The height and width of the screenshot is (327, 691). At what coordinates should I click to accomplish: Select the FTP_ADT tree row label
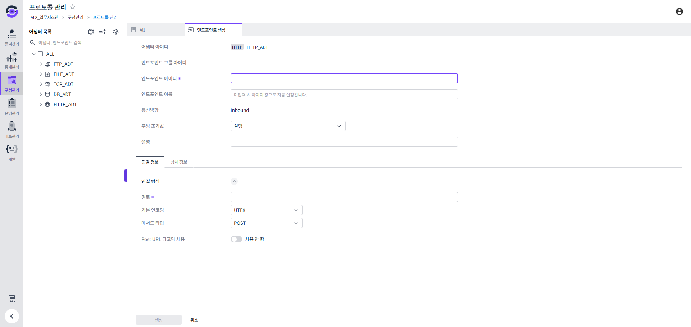point(63,64)
